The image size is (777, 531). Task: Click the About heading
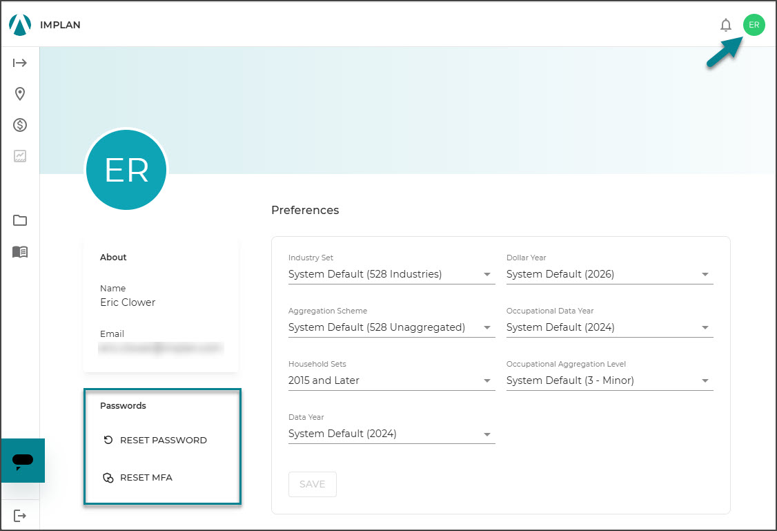coord(113,258)
